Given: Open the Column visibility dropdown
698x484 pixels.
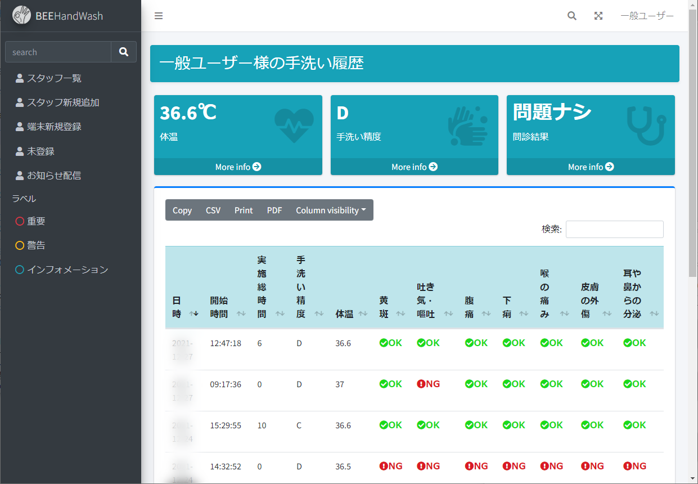Looking at the screenshot, I should [331, 210].
